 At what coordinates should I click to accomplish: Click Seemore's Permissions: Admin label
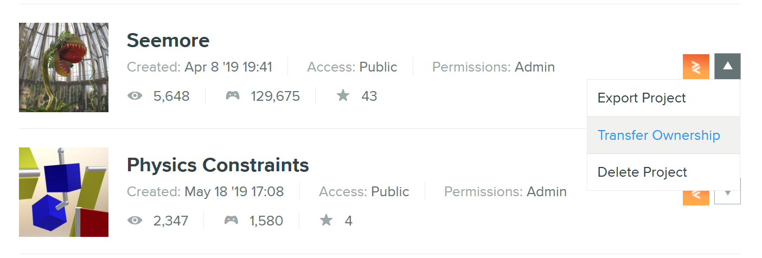click(494, 67)
